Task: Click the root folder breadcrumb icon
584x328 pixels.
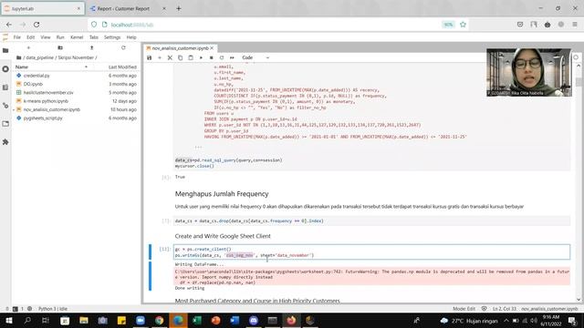Action: click(18, 57)
